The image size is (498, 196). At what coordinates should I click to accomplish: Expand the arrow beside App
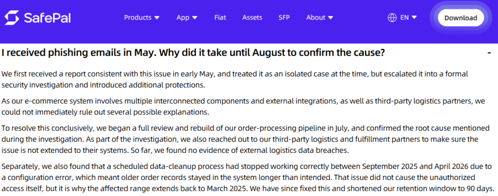[195, 18]
